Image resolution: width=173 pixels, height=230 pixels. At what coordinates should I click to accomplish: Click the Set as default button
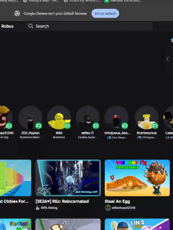(x=105, y=13)
